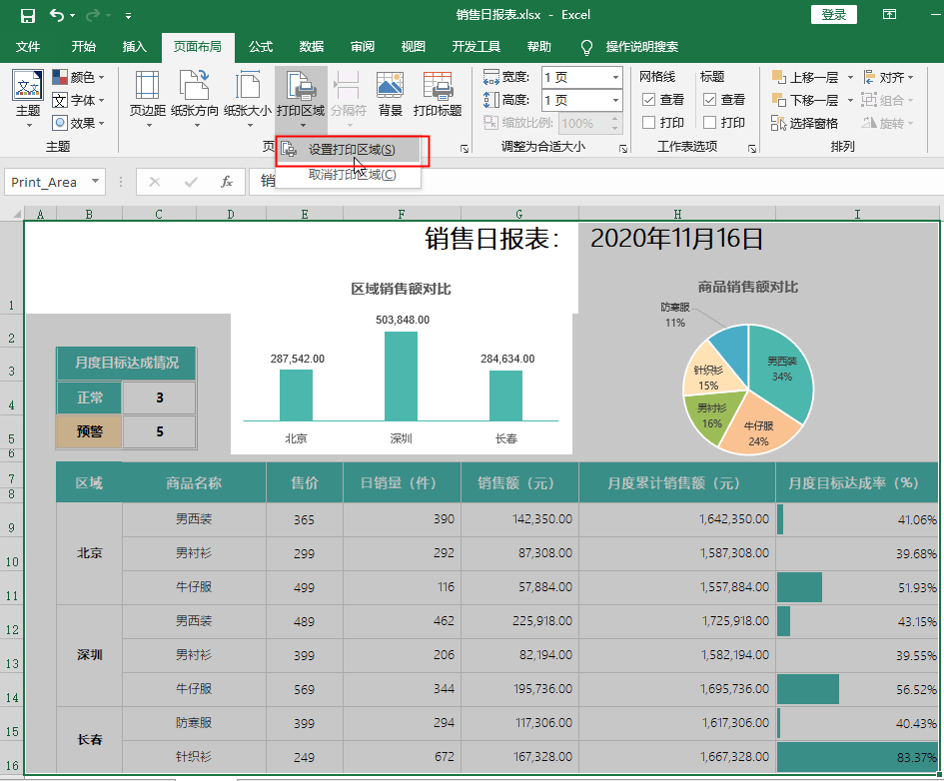The width and height of the screenshot is (944, 781).
Task: Expand the 下移一层 dropdown arrow
Action: (x=850, y=100)
